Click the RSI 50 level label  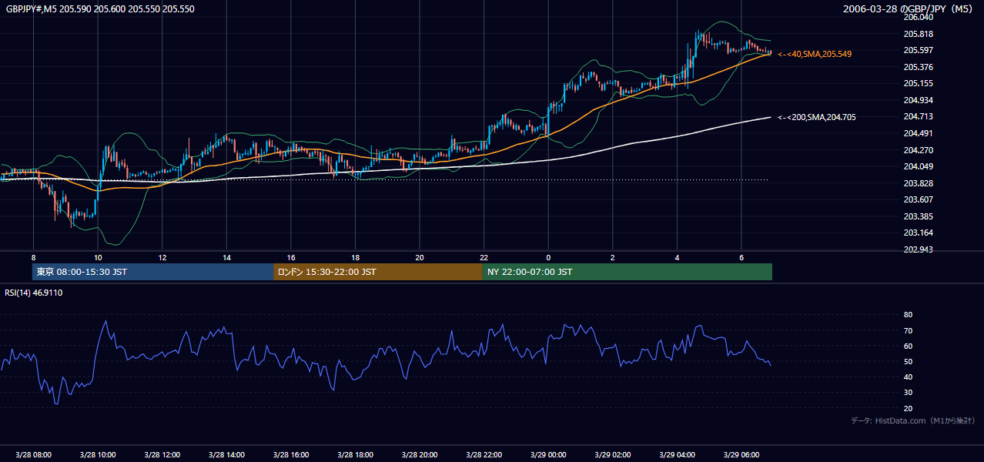pos(909,361)
